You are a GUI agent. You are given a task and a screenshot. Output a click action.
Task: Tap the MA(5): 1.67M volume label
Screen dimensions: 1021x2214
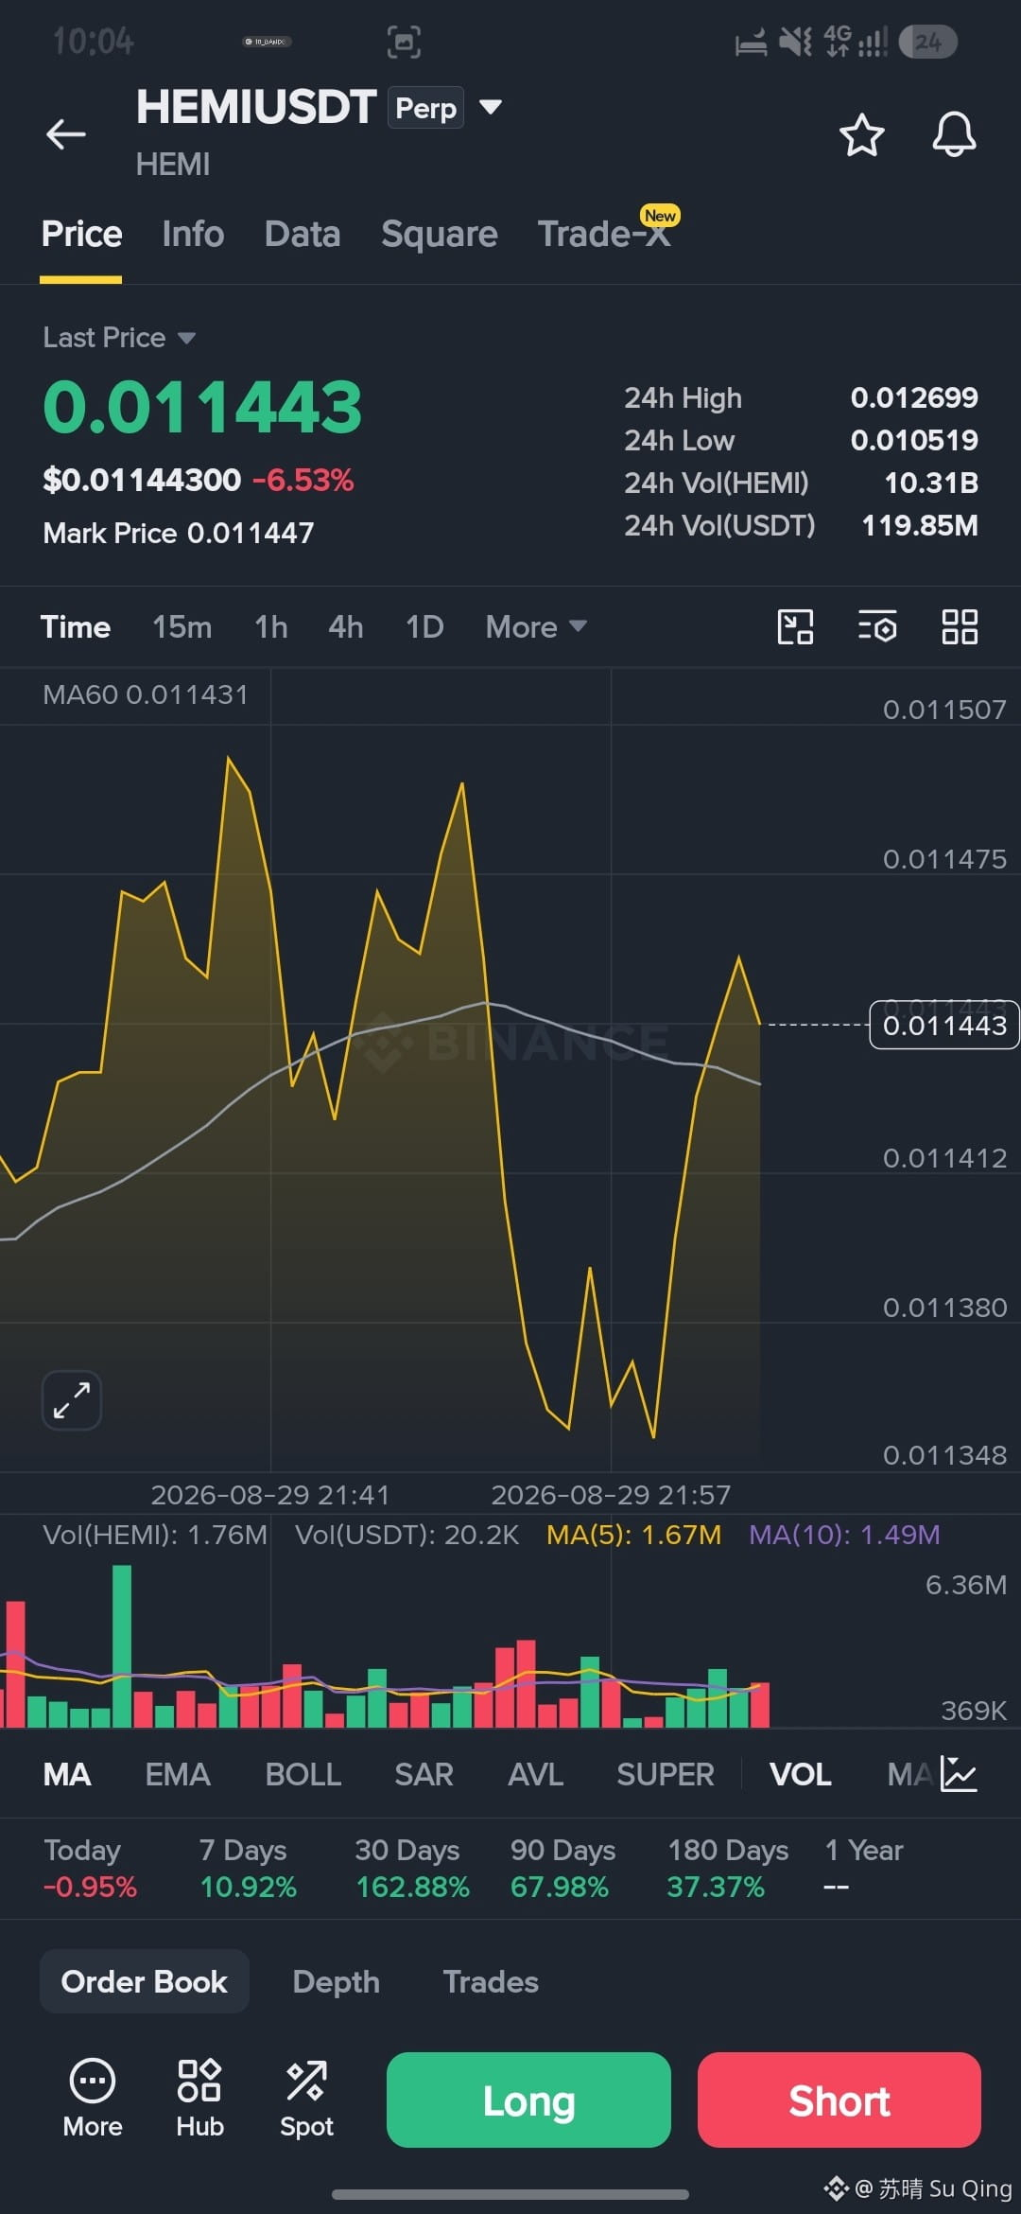[x=633, y=1535]
